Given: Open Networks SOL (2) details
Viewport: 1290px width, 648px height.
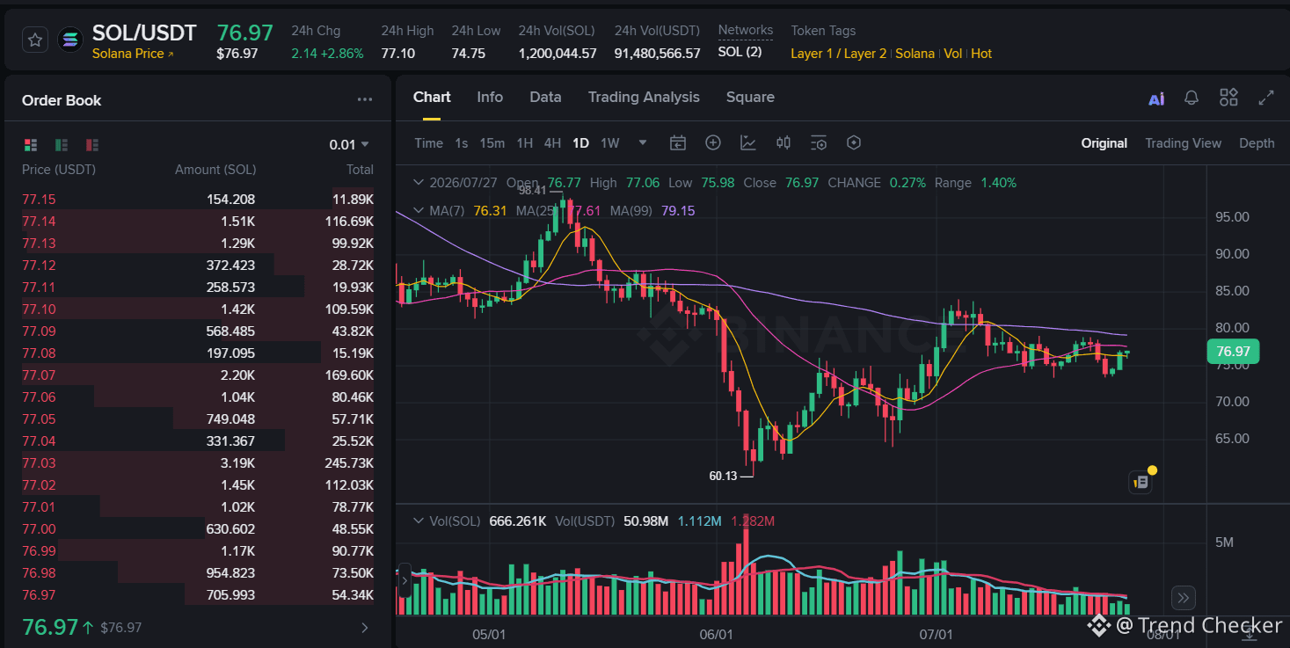Looking at the screenshot, I should click(740, 52).
